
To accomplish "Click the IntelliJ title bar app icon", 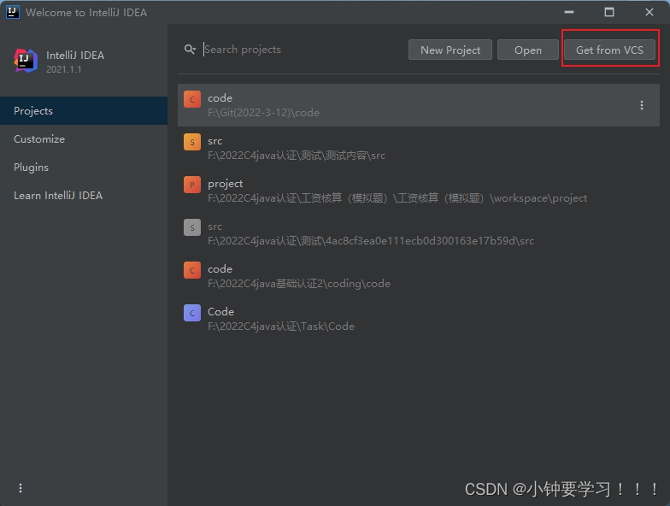I will (12, 12).
